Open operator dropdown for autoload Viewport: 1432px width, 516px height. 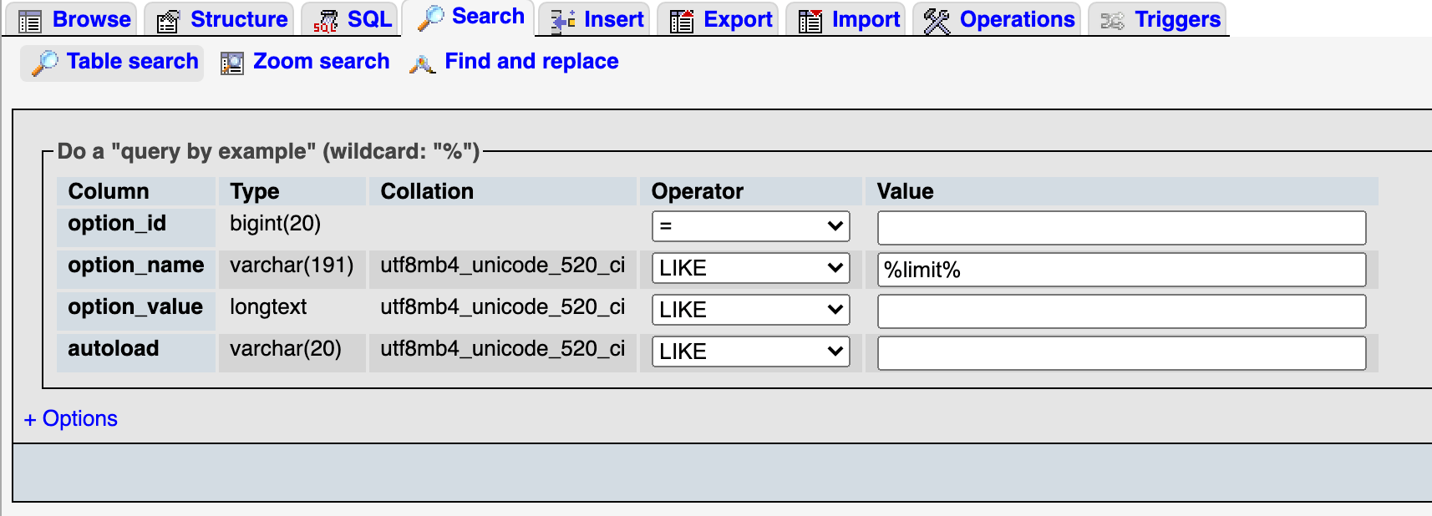(750, 352)
